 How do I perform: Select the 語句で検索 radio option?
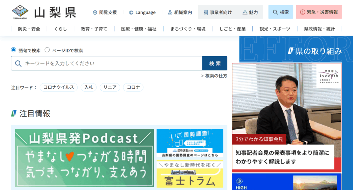(14, 50)
